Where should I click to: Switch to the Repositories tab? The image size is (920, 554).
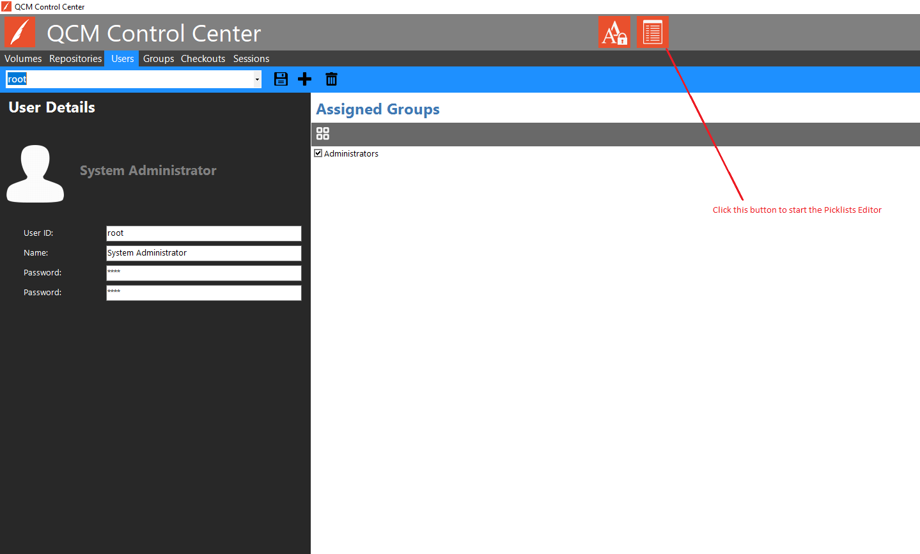click(75, 59)
